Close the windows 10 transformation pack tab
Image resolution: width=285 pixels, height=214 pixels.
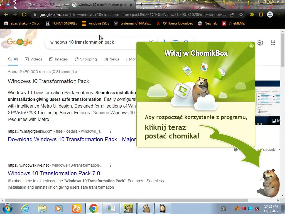(x=131, y=5)
